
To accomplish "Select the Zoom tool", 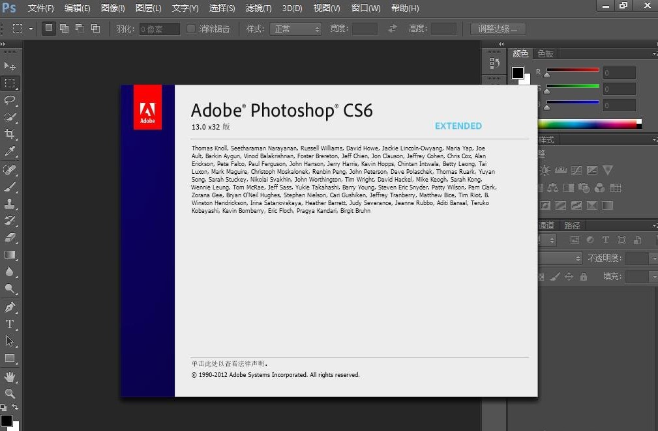I will coord(10,393).
